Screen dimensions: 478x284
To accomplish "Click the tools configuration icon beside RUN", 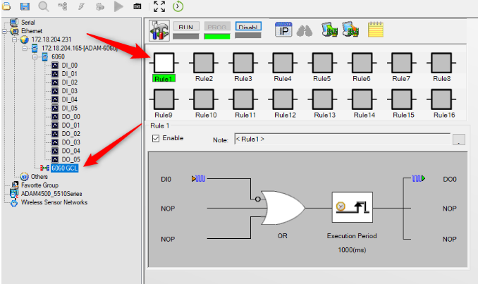I will point(159,30).
